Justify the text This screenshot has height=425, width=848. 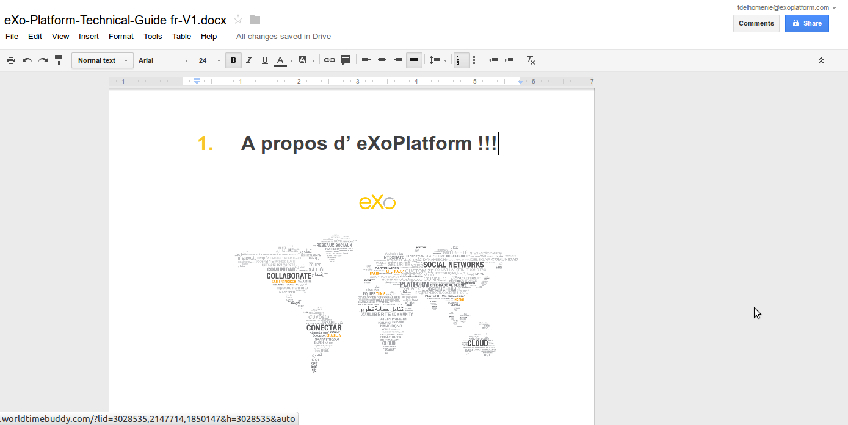coord(414,60)
